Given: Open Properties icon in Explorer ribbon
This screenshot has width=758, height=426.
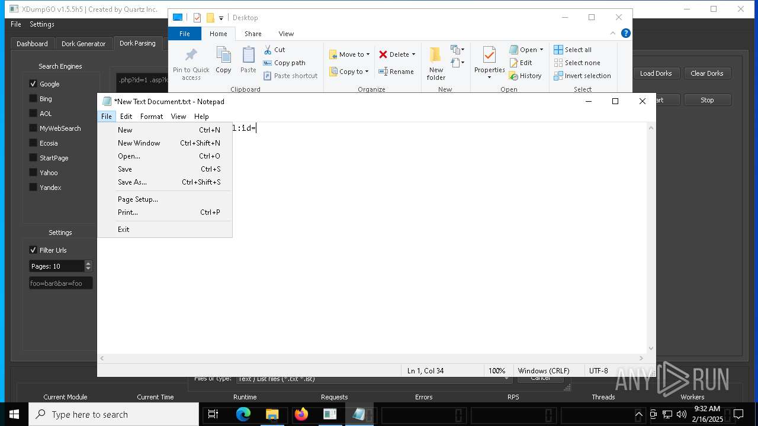Looking at the screenshot, I should pos(489,55).
